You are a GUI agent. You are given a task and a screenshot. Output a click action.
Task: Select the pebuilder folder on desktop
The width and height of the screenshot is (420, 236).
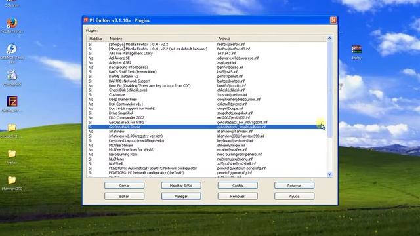pyautogui.click(x=12, y=130)
